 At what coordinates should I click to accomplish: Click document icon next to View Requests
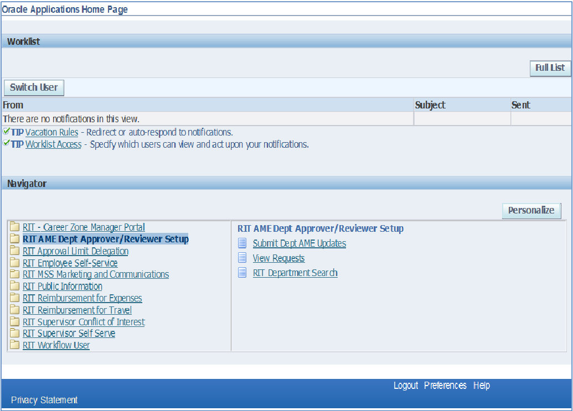tap(242, 258)
